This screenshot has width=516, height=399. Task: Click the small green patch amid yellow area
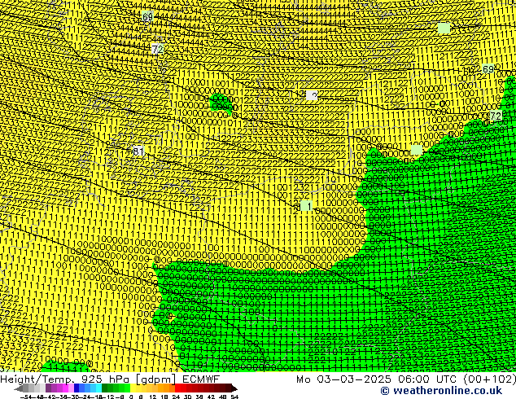tap(221, 103)
